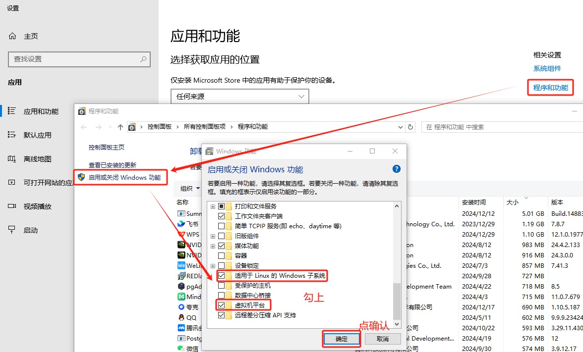Open 应用和功能 in the settings sidebar
Screen dimensions: 583x352
click(41, 111)
